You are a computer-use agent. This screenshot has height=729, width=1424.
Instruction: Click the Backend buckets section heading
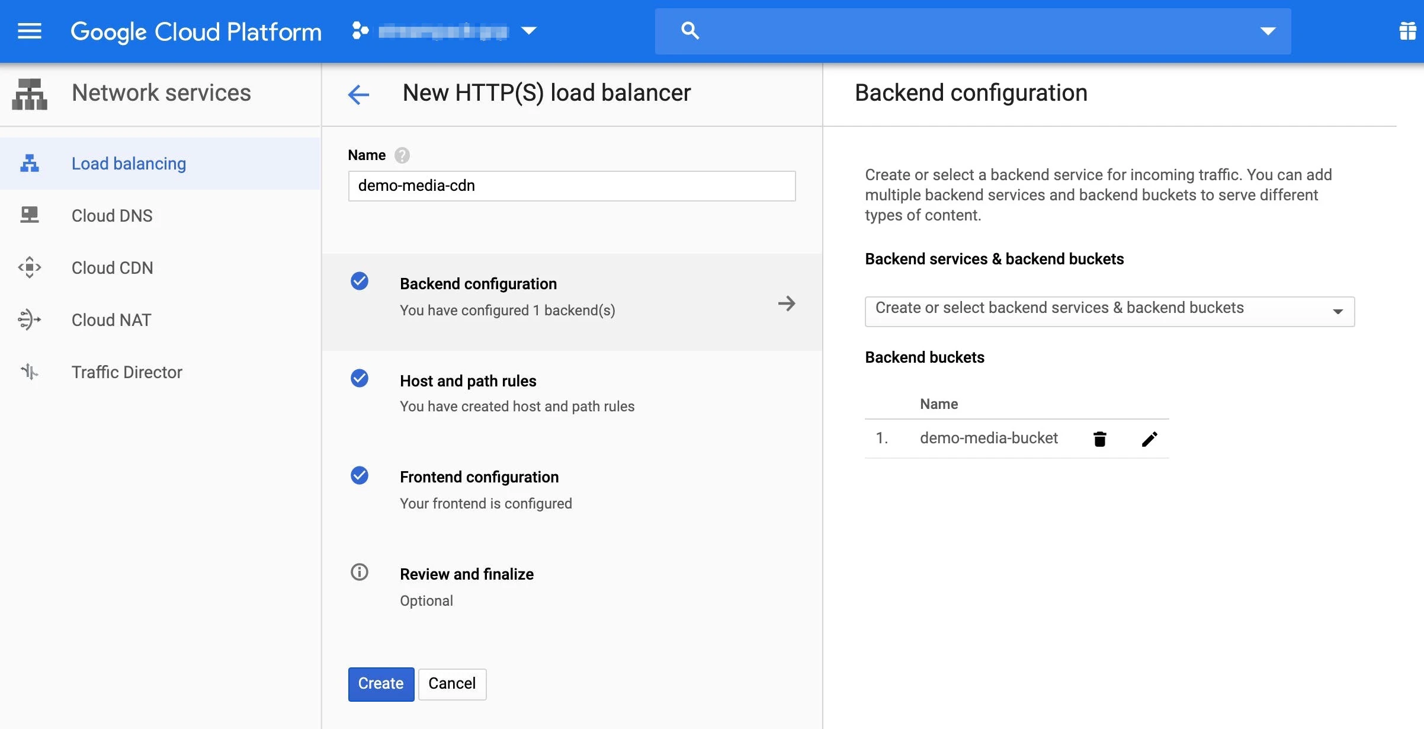click(x=925, y=357)
